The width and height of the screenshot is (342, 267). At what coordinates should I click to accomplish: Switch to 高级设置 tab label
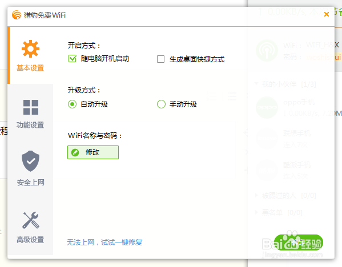(x=30, y=240)
